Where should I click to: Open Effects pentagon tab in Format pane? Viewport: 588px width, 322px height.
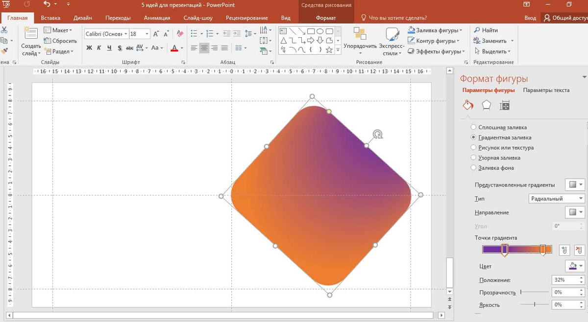click(x=486, y=105)
